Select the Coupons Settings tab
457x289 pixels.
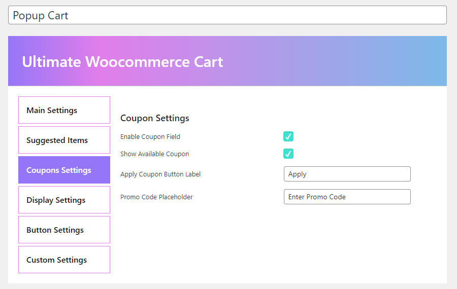[x=64, y=170]
